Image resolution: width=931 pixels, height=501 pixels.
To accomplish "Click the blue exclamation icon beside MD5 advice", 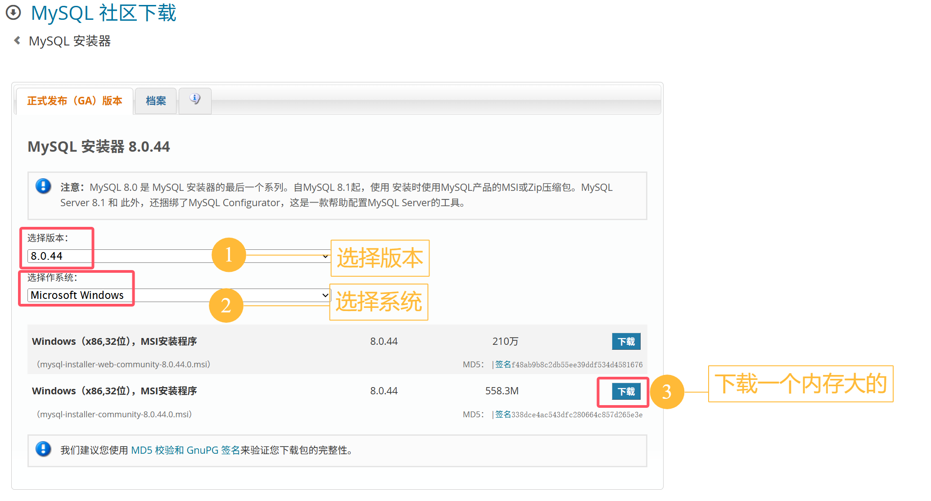I will 43,449.
